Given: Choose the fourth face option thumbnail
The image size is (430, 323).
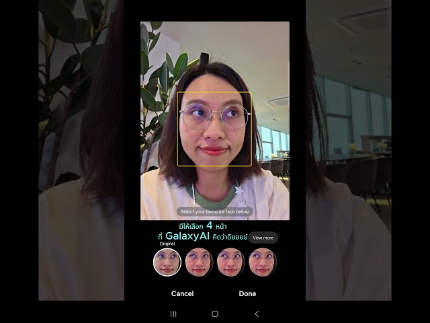Looking at the screenshot, I should coord(263,262).
